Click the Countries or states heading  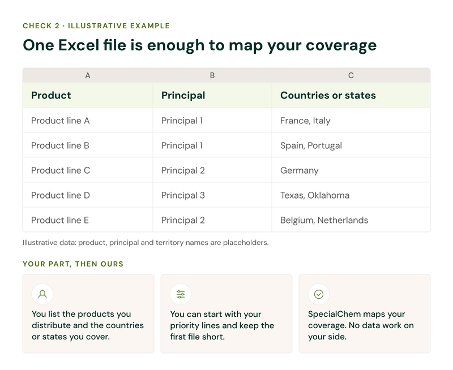pos(351,95)
